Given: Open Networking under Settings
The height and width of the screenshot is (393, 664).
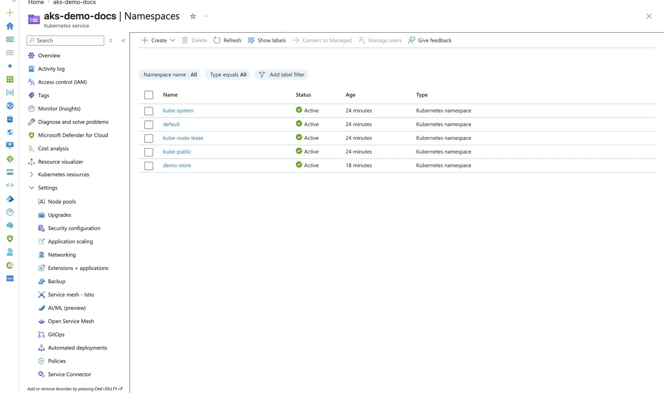Looking at the screenshot, I should click(62, 255).
